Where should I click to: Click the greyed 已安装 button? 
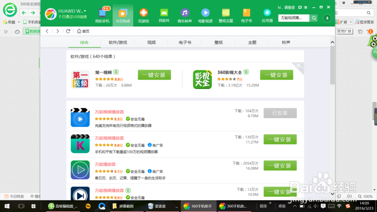[280, 113]
